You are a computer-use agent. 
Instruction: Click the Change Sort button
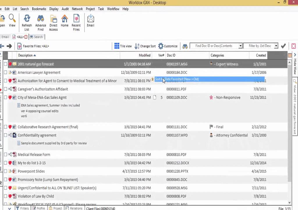pos(145,46)
